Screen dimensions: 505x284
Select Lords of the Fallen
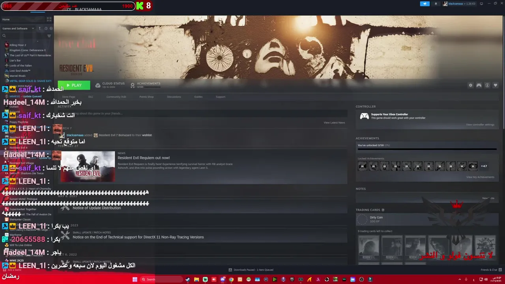point(21,65)
